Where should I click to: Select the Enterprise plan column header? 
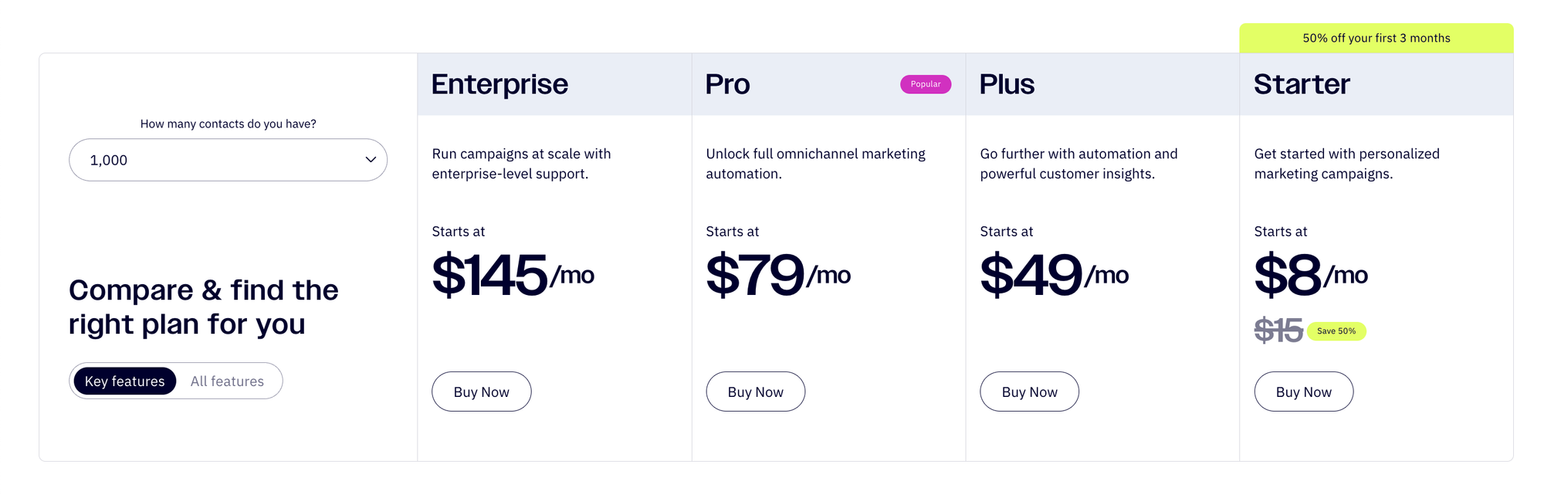tap(499, 83)
